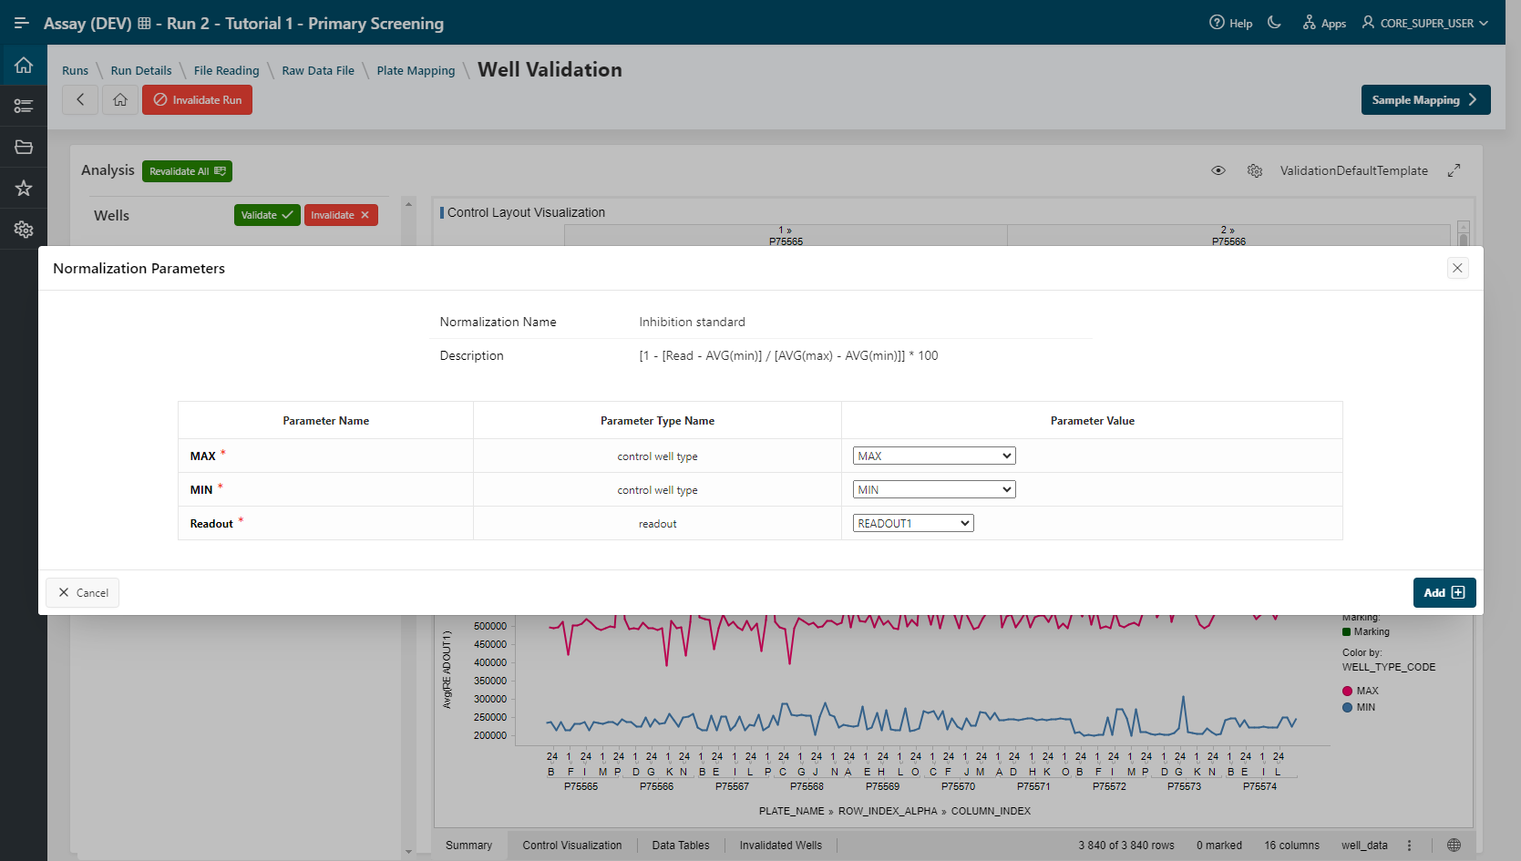Toggle dark mode moon icon
The width and height of the screenshot is (1521, 861).
click(x=1274, y=23)
